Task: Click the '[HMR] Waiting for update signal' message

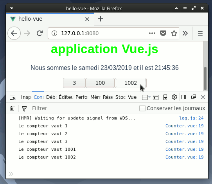Action: click(77, 118)
